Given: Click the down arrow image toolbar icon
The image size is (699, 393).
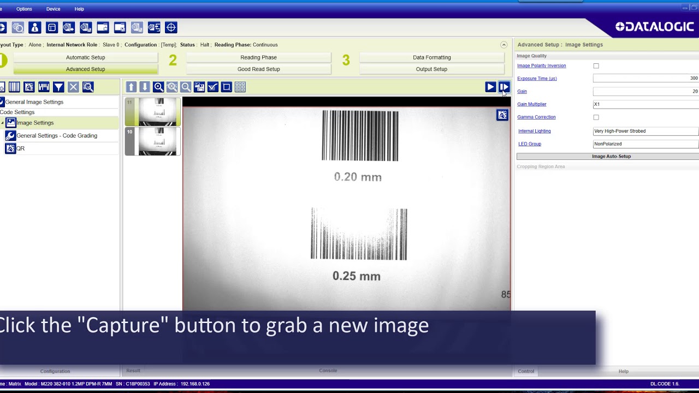Looking at the screenshot, I should point(145,87).
